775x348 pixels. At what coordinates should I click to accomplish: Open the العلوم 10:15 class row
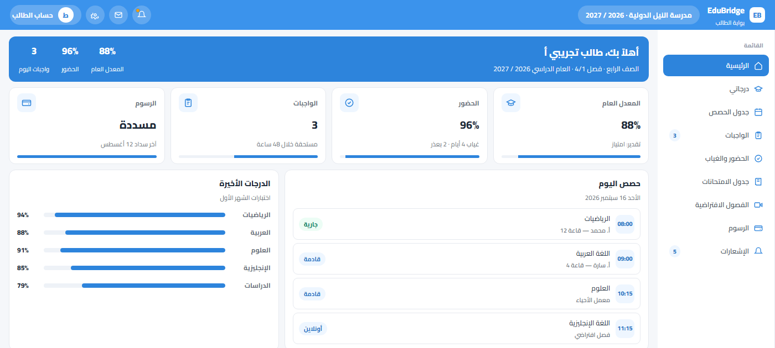[x=467, y=294]
